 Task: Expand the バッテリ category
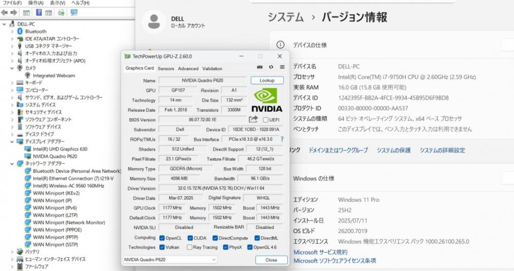coord(12,252)
